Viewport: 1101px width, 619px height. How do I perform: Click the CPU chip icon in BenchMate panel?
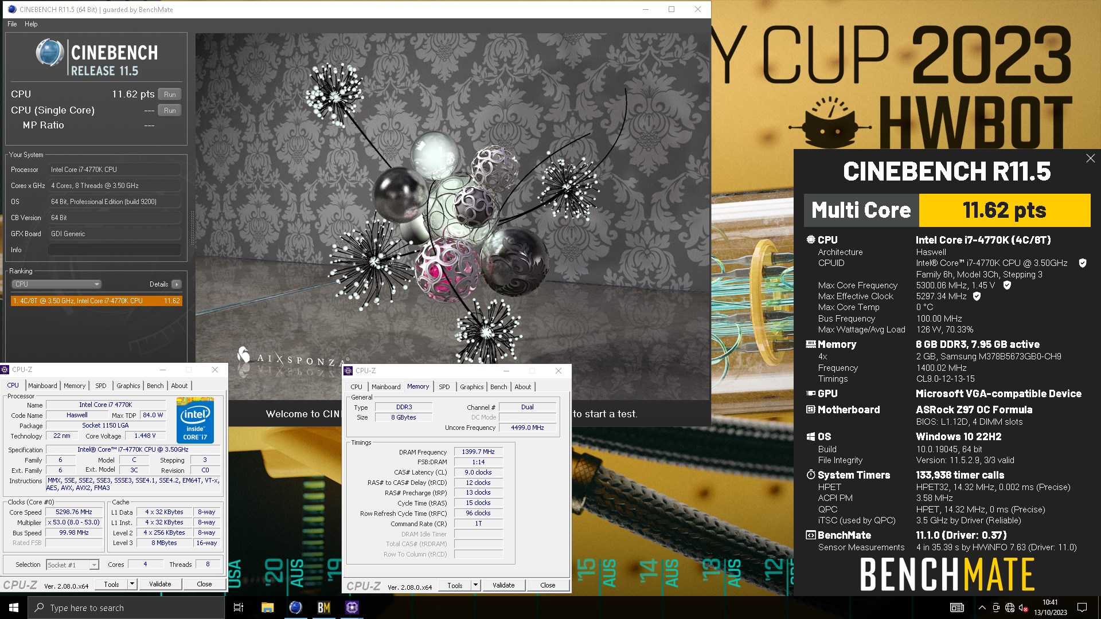(x=810, y=240)
